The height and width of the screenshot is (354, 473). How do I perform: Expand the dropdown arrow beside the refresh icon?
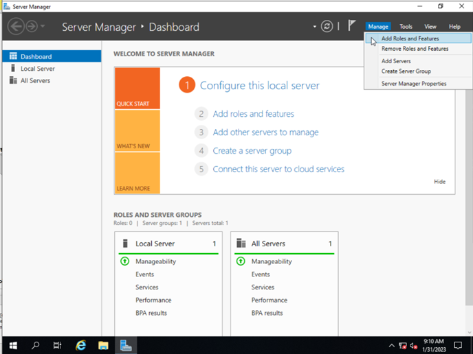[x=314, y=27]
